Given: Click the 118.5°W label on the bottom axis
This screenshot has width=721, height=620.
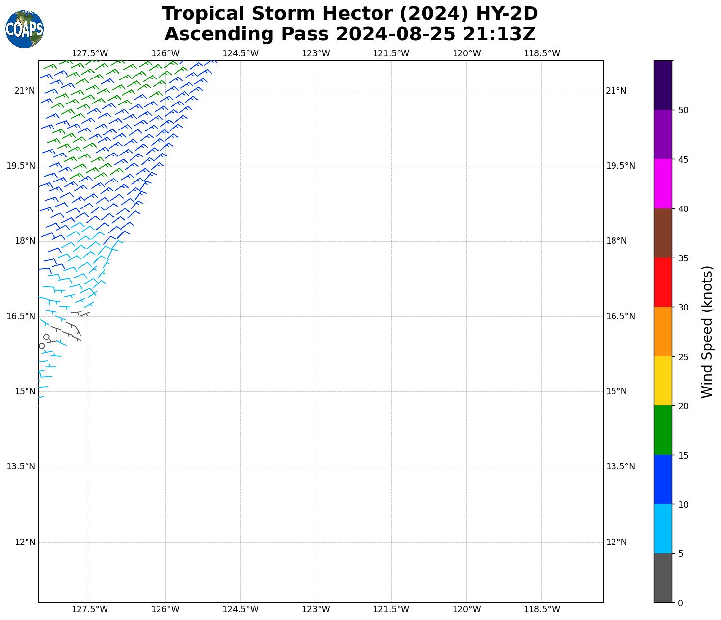Looking at the screenshot, I should [x=542, y=609].
